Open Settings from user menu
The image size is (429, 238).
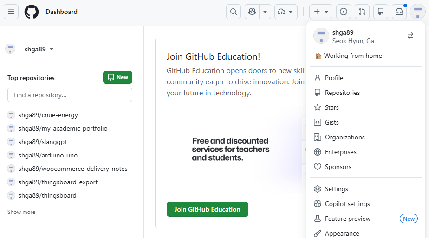tap(365, 189)
